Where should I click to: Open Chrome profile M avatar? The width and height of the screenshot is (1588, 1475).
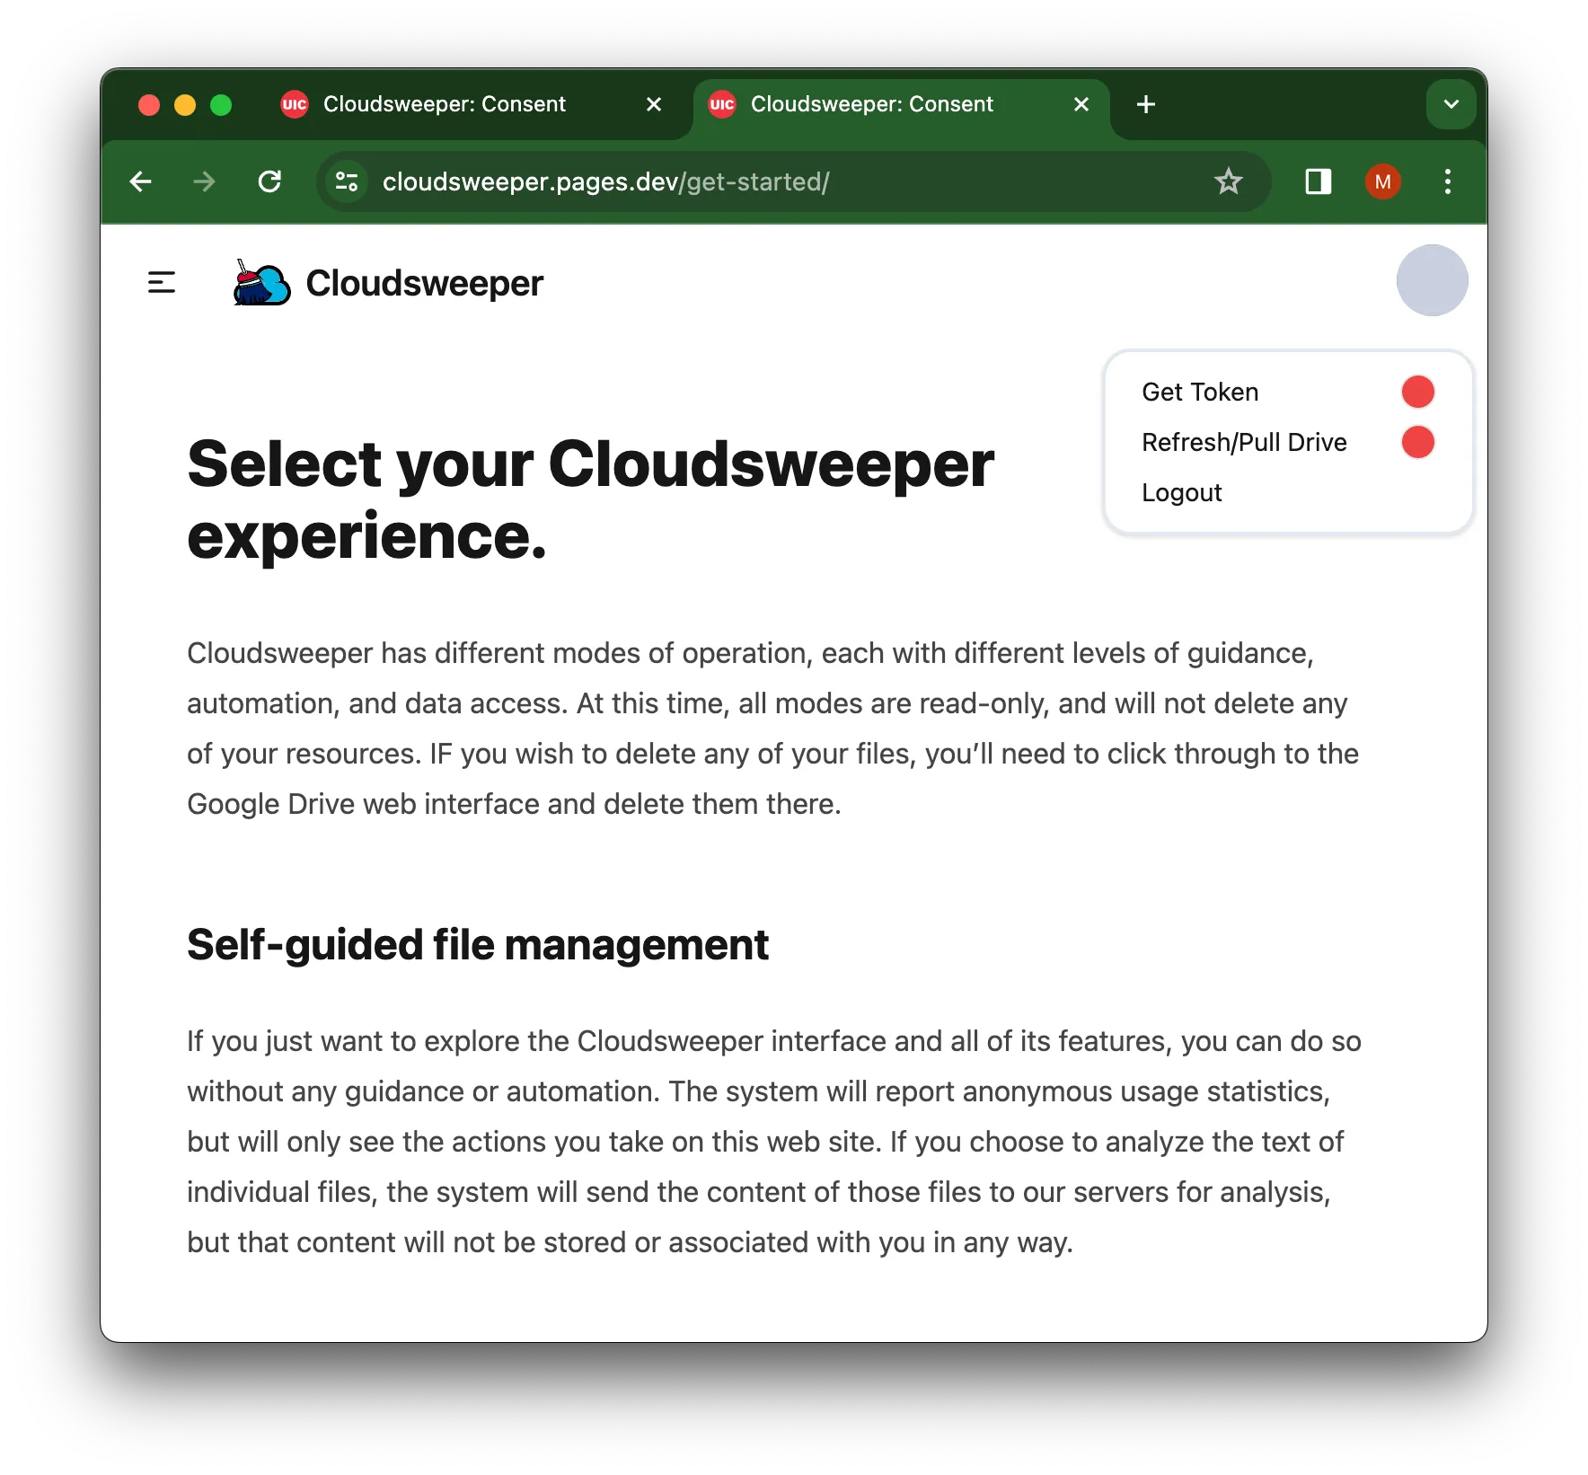(1382, 182)
